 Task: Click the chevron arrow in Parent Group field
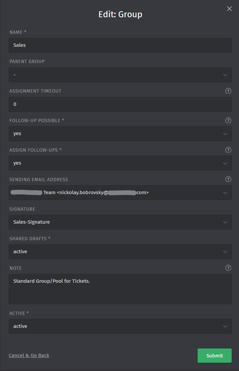tap(225, 75)
